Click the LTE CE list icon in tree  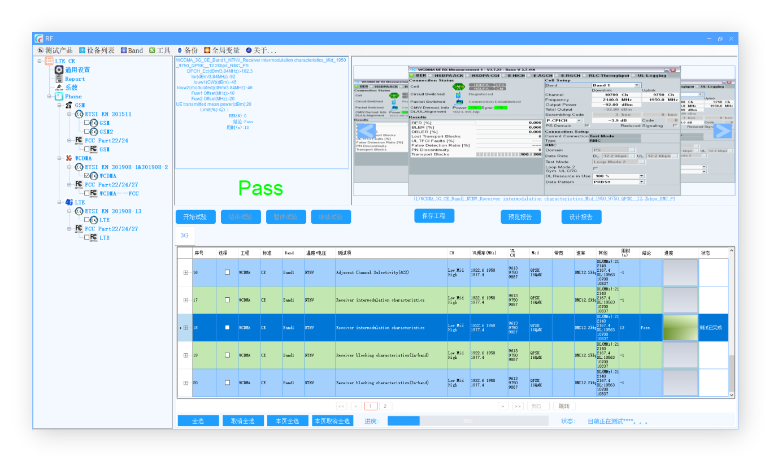click(x=49, y=61)
